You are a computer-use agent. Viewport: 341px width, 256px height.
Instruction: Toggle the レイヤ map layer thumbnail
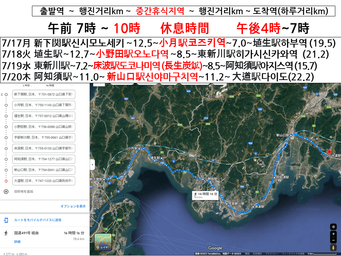point(103,242)
